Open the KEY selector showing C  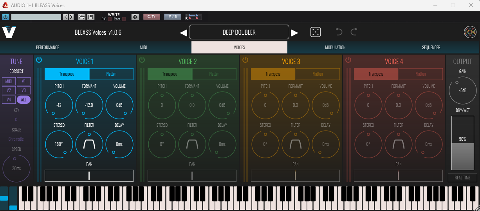coord(16,120)
